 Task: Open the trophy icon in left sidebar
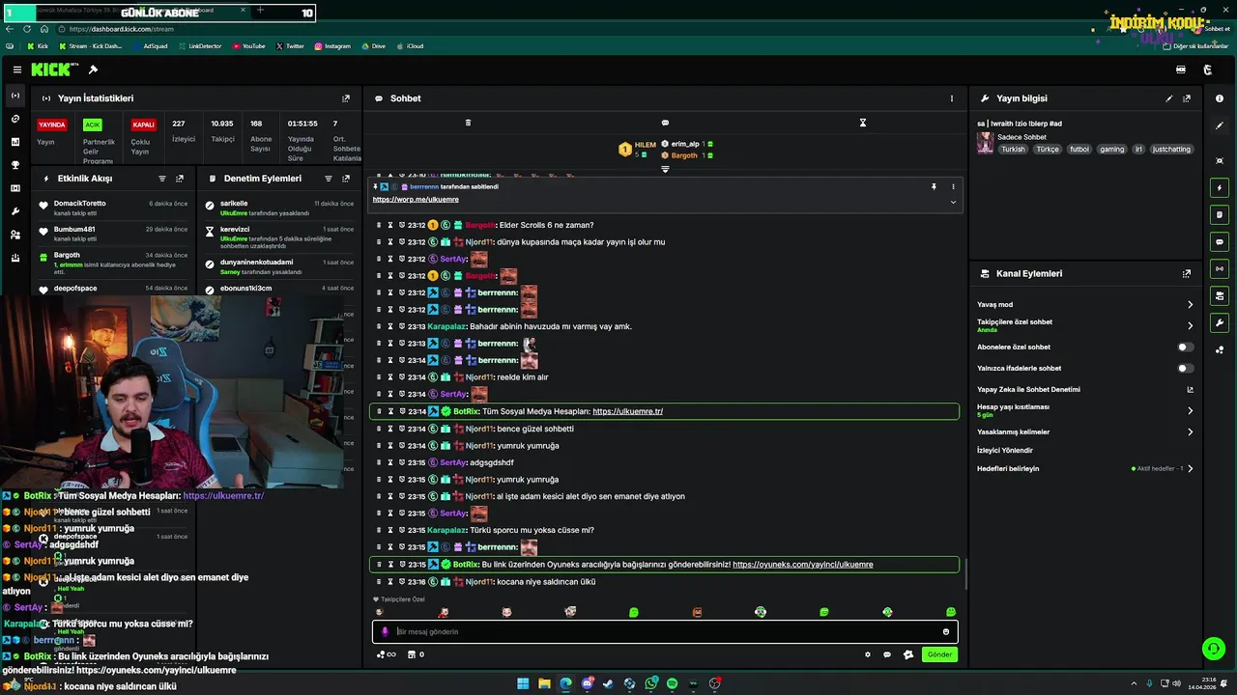14,165
